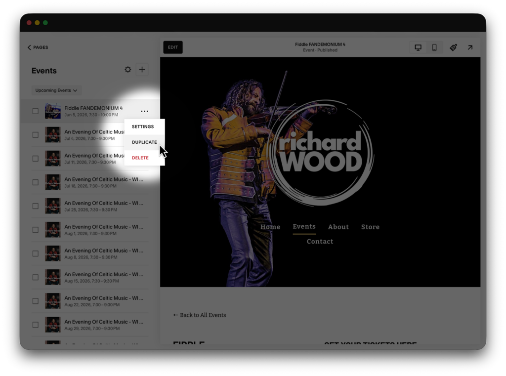Viewport: 506px width, 376px height.
Task: Click the Edit button
Action: click(173, 47)
